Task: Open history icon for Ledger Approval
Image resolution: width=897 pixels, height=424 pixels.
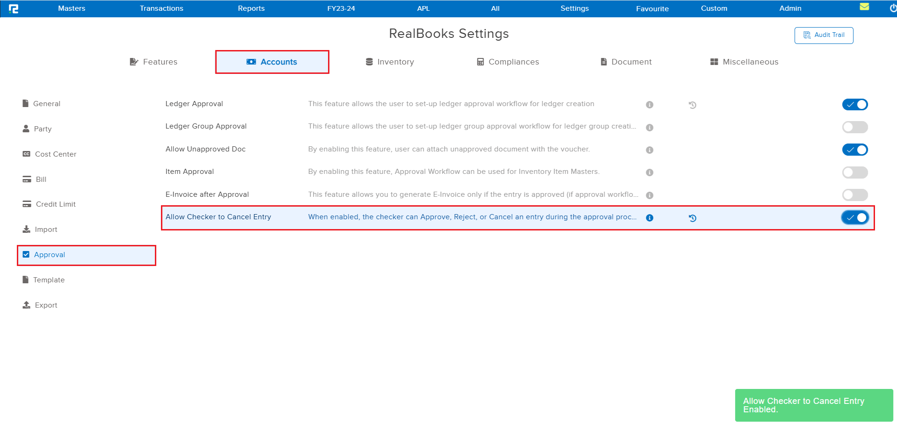Action: click(x=693, y=105)
